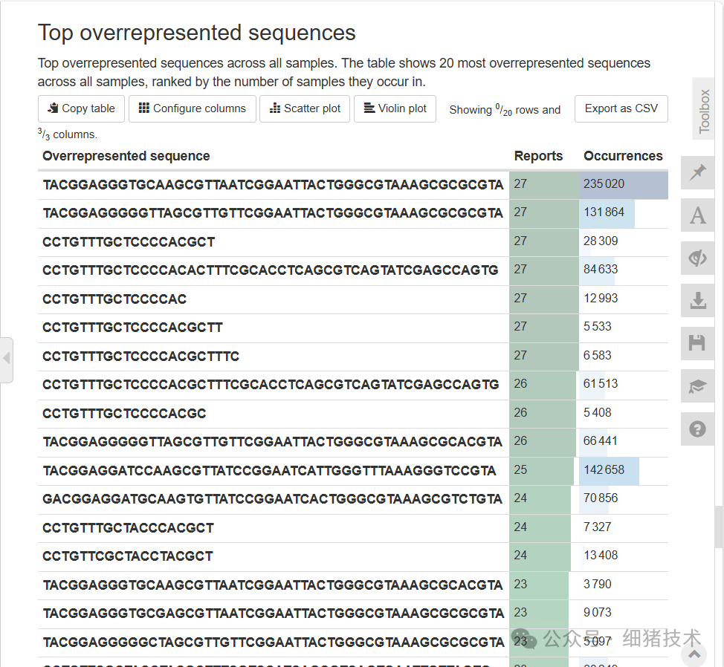Open the export download toolbox icon
This screenshot has width=724, height=667.
coord(697,301)
